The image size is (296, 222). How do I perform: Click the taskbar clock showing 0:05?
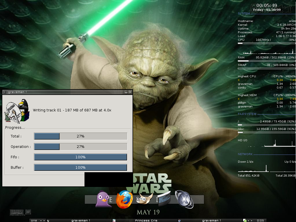(x=260, y=221)
